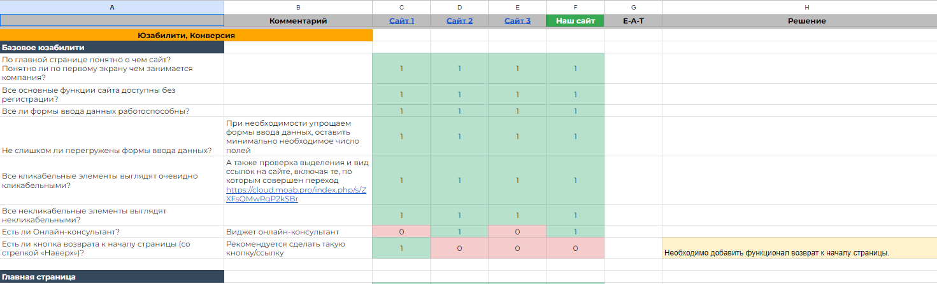Follow the cloud.moab.pro link in the comment
This screenshot has height=284, width=937.
tap(297, 194)
